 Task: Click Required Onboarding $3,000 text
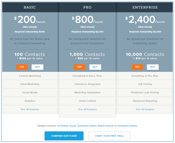pos(87,32)
